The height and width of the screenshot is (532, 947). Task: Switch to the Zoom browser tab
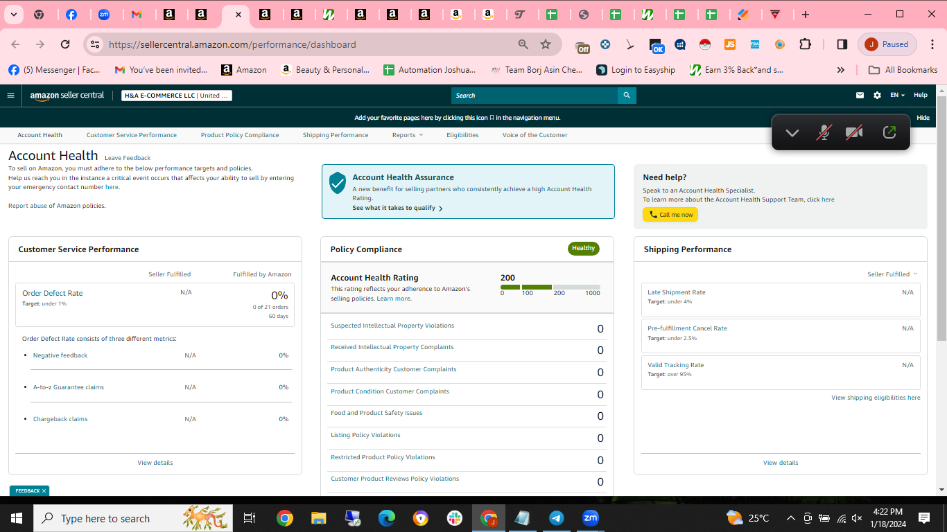[104, 15]
